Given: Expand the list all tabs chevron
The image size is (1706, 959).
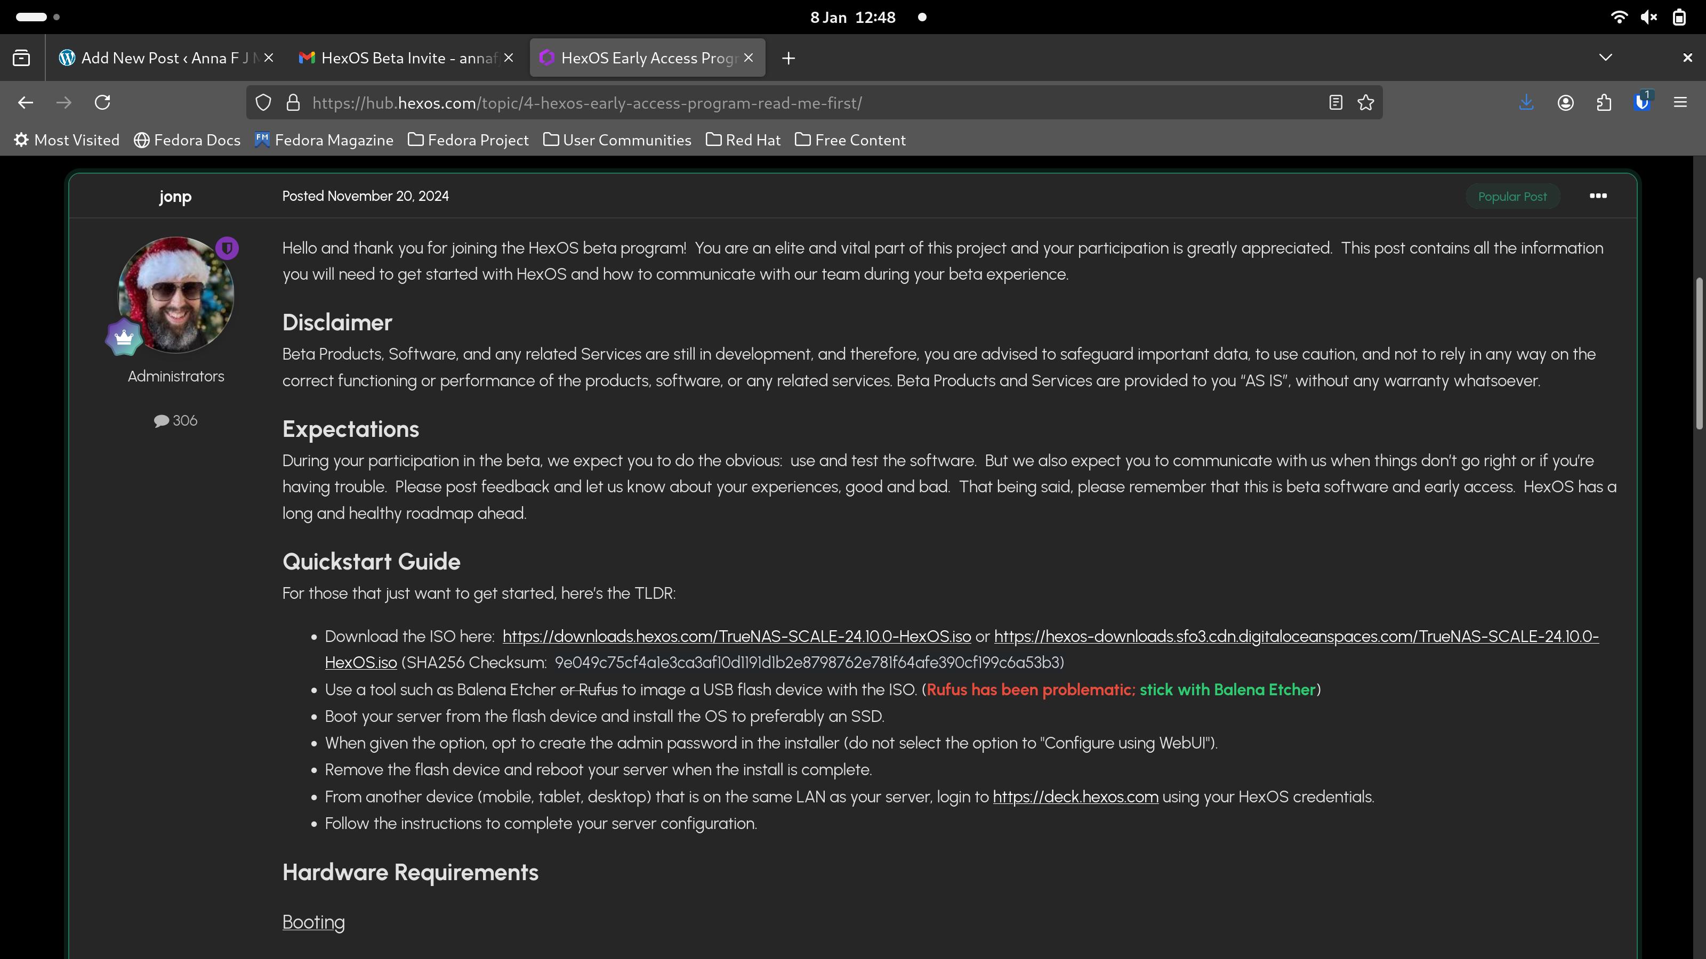Looking at the screenshot, I should [x=1605, y=58].
